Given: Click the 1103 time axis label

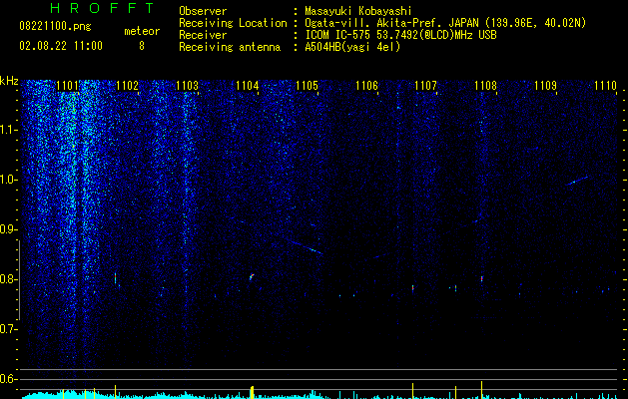Looking at the screenshot, I should [x=187, y=86].
